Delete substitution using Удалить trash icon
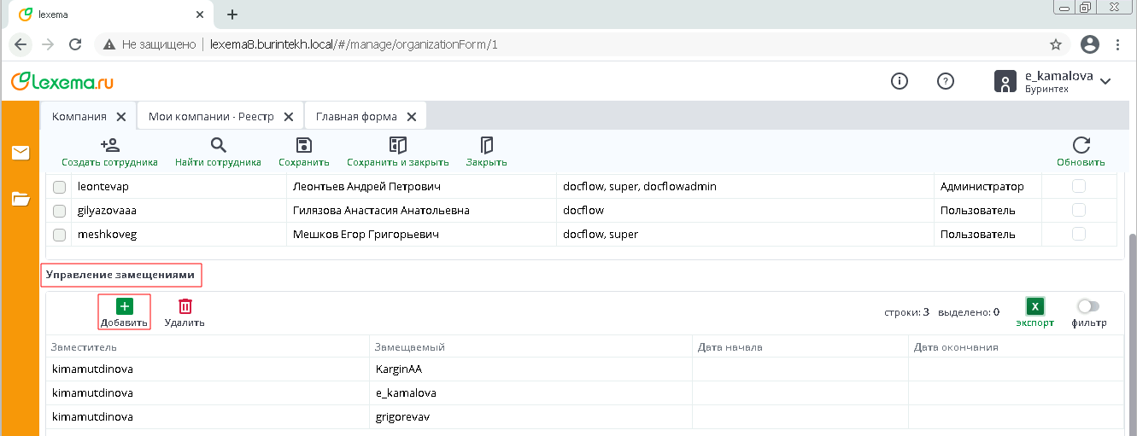This screenshot has height=436, width=1137. 185,307
